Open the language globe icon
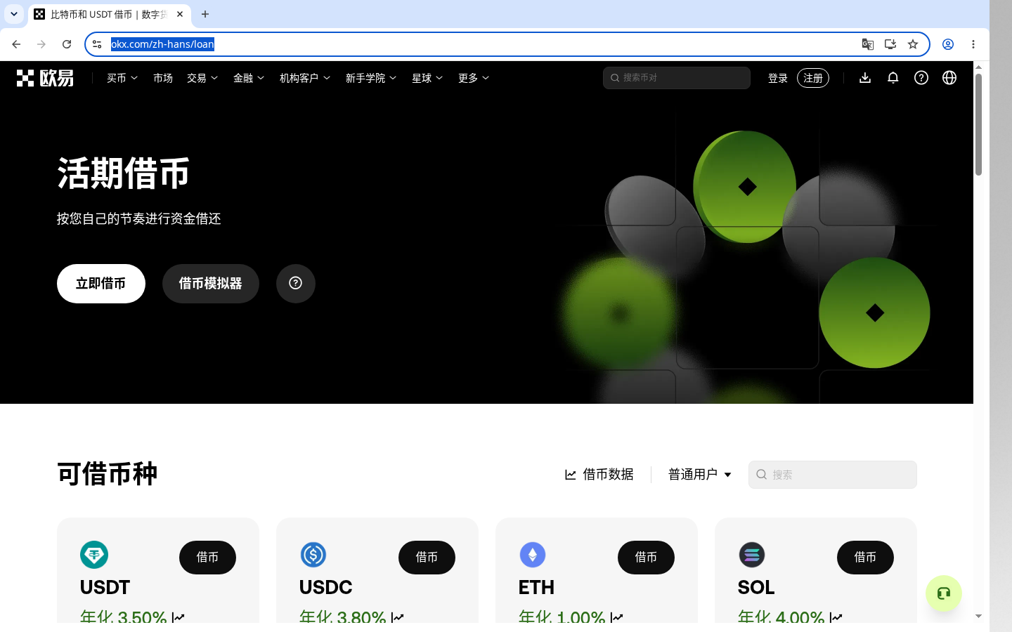The width and height of the screenshot is (1012, 632). 949,78
